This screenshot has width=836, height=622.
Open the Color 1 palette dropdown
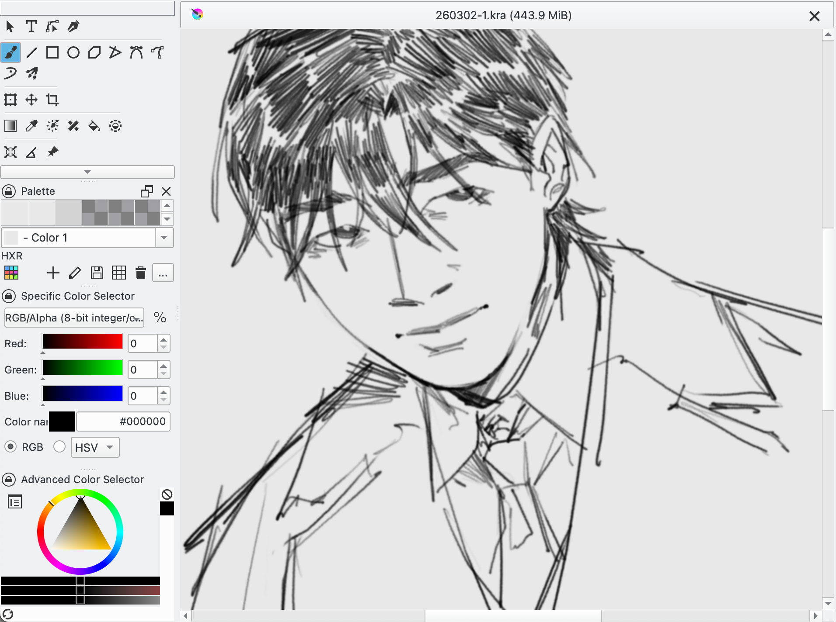point(164,238)
